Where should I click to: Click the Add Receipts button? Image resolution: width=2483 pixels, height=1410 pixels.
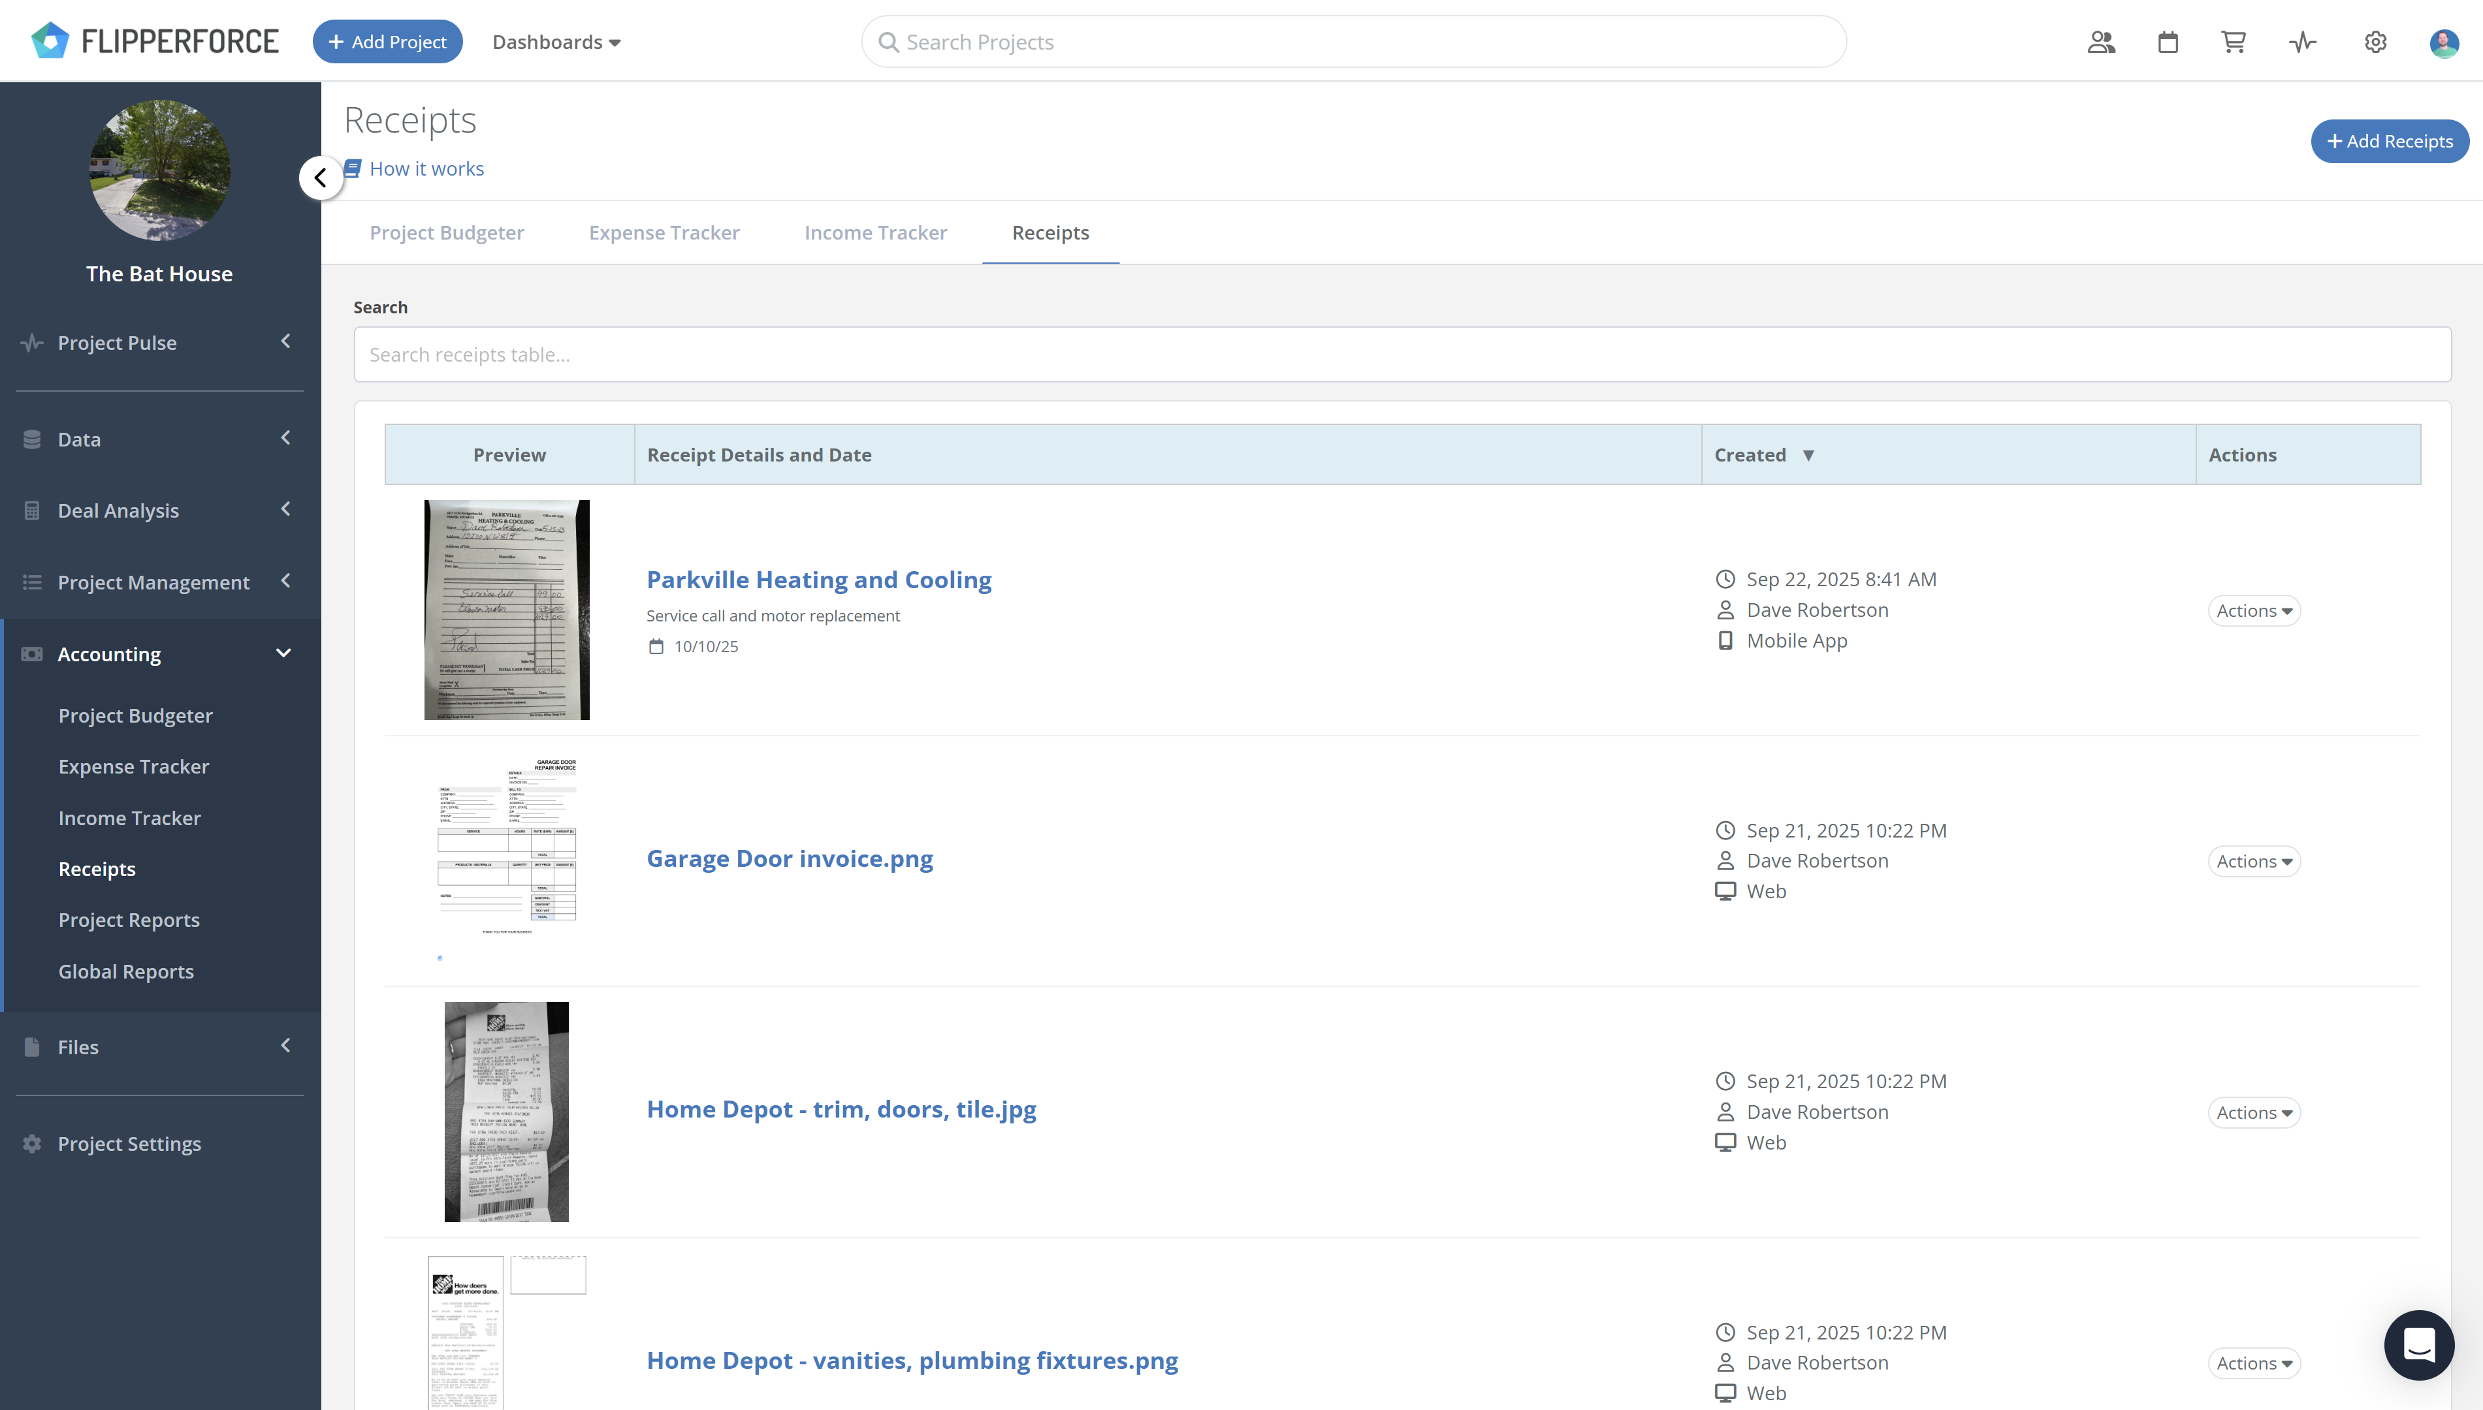coord(2389,142)
